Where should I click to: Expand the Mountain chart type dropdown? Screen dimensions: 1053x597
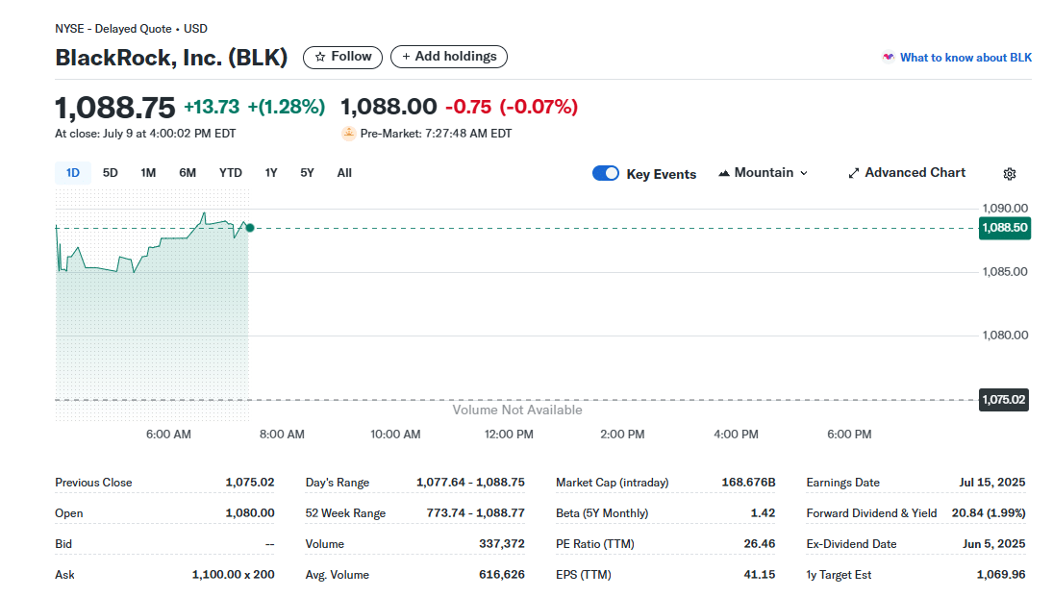click(x=763, y=173)
